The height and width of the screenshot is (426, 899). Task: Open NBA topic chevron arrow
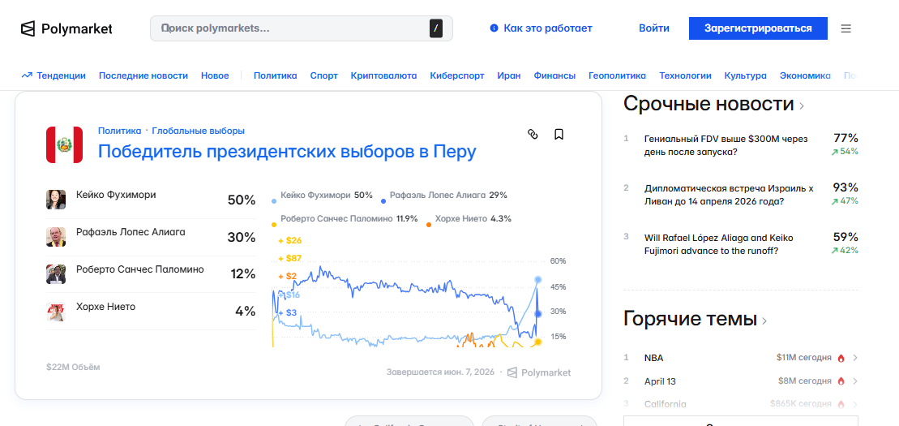(x=855, y=358)
